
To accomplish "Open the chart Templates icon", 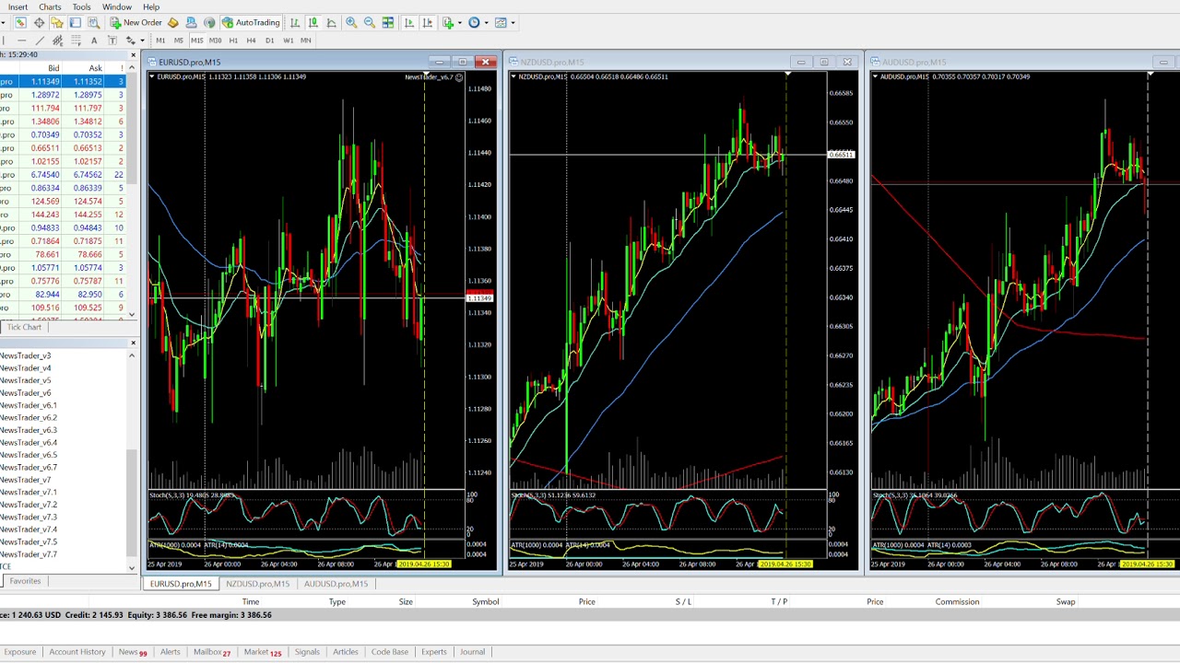I will tap(501, 22).
